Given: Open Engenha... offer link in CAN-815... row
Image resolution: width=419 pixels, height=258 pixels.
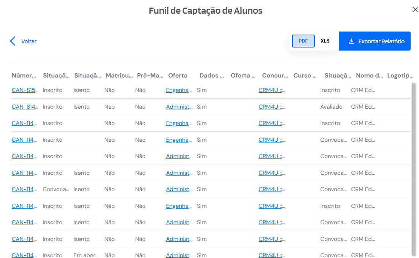Looking at the screenshot, I should (179, 90).
